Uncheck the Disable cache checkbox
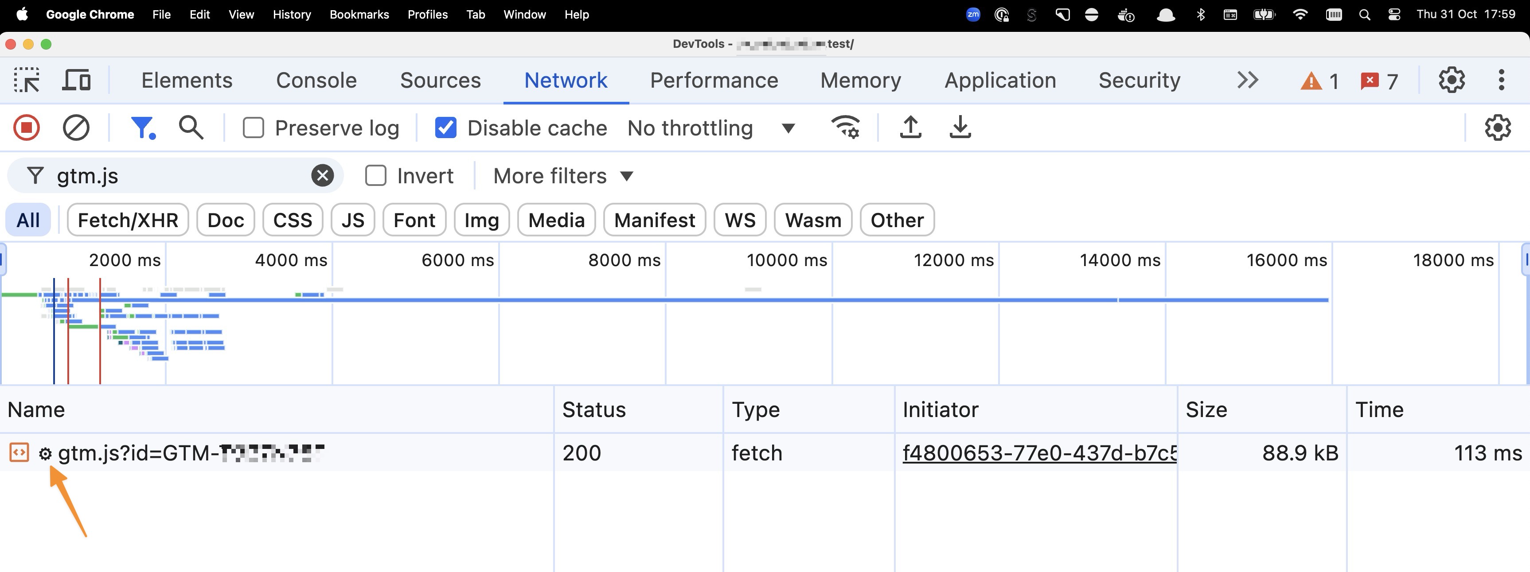This screenshot has width=1530, height=572. point(445,128)
